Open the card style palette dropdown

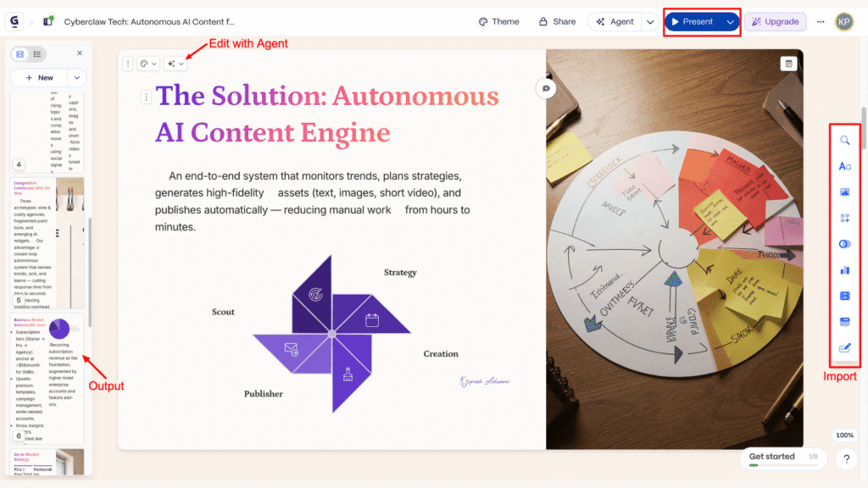pos(147,64)
